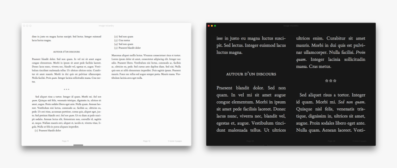Close the light window using its first title dot
397x168 pixels.
tap(24, 26)
